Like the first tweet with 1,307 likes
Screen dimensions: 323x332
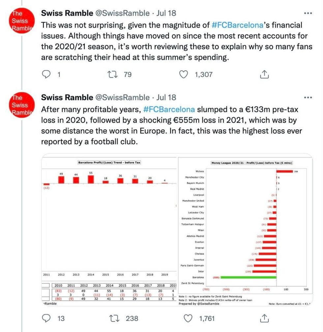pyautogui.click(x=183, y=75)
